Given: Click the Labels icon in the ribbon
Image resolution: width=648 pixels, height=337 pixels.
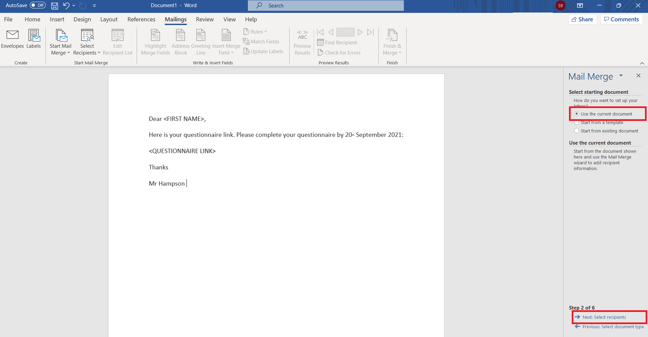Looking at the screenshot, I should pyautogui.click(x=34, y=35).
